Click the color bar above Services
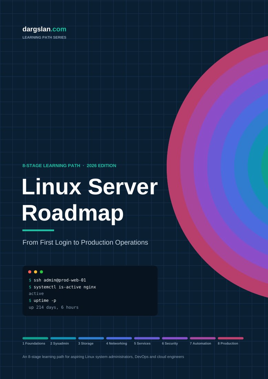Viewport: 268px width, 379px height. pos(147,338)
